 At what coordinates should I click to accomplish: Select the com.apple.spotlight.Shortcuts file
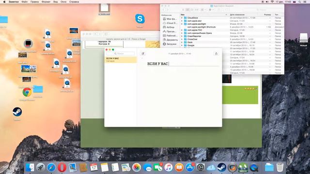[201, 27]
